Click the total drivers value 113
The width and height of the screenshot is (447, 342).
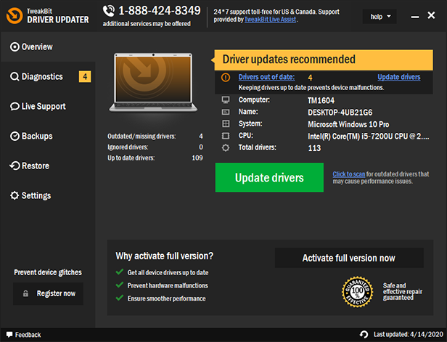coord(314,148)
